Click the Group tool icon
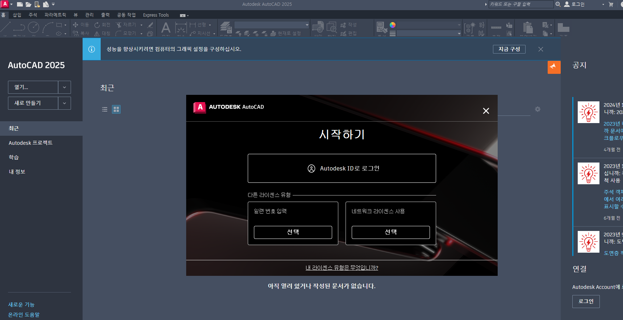This screenshot has height=320, width=623. 470,28
